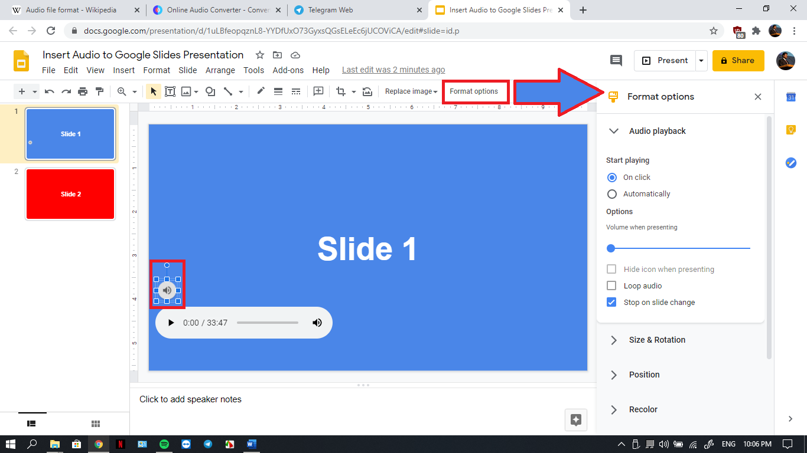
Task: Click the Print icon
Action: pyautogui.click(x=83, y=91)
